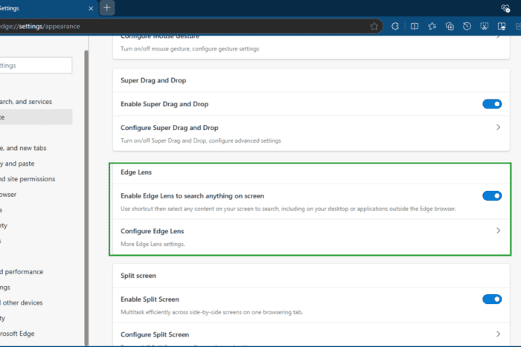Open the Favorites list icon
Image resolution: width=521 pixels, height=347 pixels.
pyautogui.click(x=432, y=26)
